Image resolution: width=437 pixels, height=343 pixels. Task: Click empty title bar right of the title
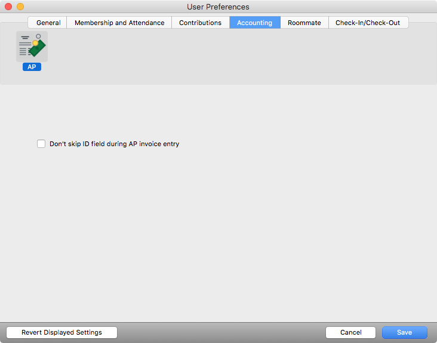point(346,7)
